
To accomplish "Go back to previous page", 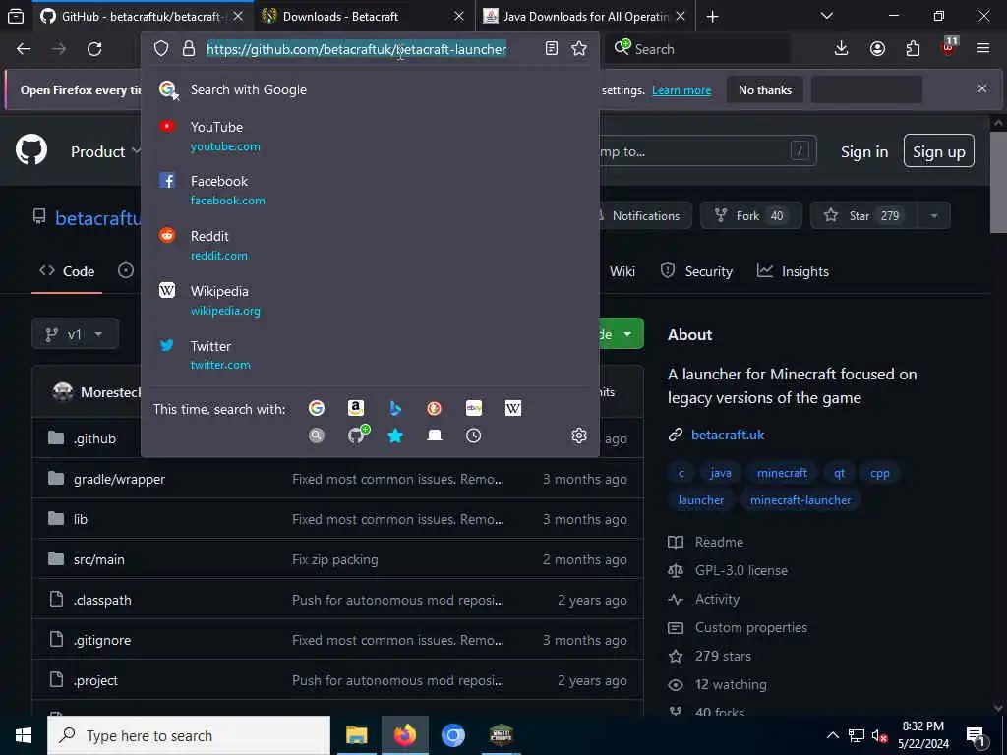I will click(24, 49).
